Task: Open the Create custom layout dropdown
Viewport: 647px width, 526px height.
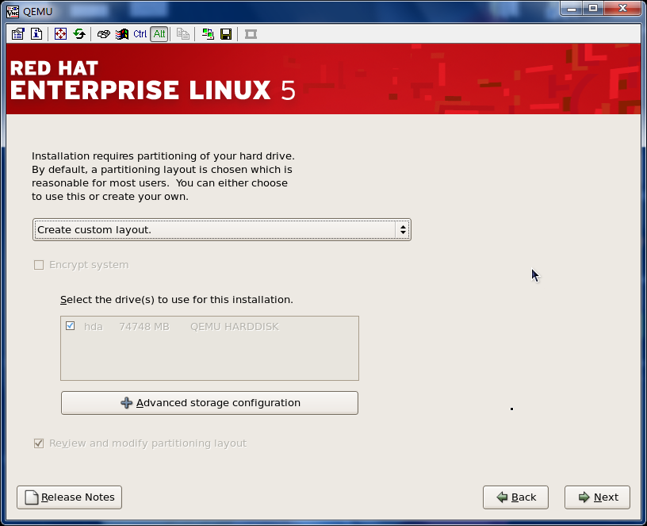Action: pyautogui.click(x=214, y=230)
